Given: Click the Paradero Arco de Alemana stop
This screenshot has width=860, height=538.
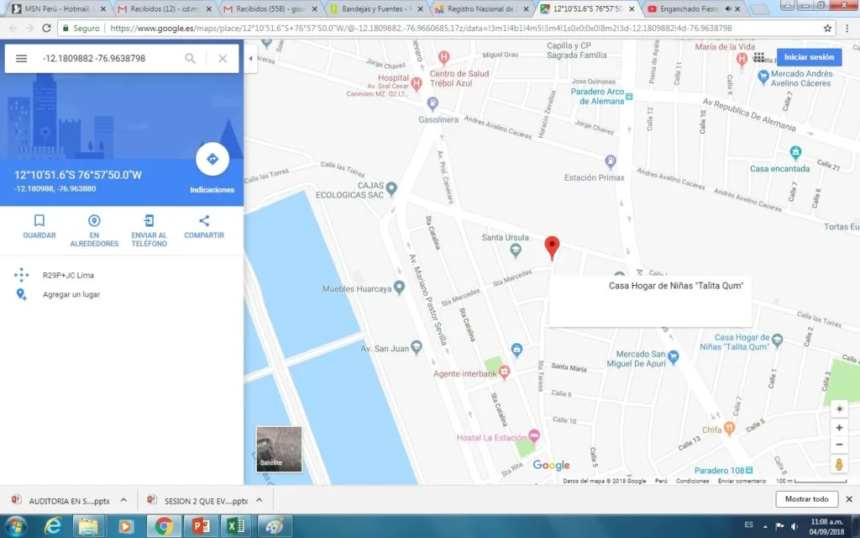Looking at the screenshot, I should pyautogui.click(x=629, y=97).
